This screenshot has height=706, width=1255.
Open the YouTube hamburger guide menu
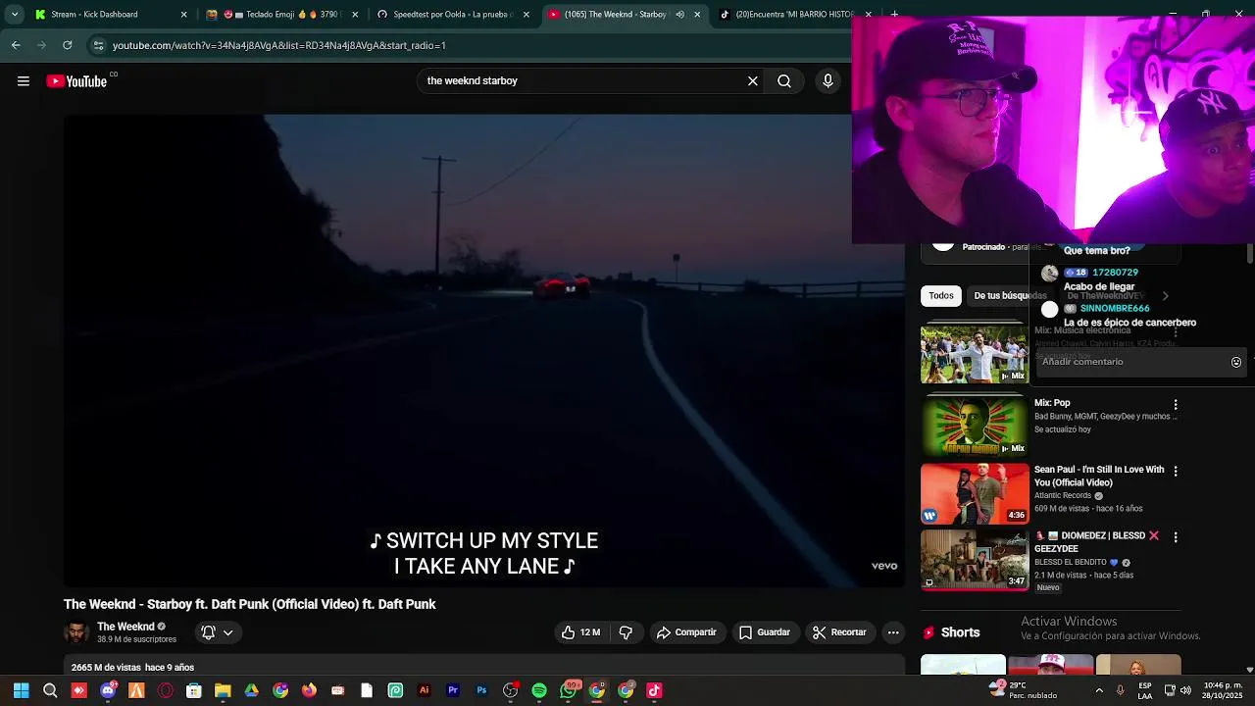point(24,81)
